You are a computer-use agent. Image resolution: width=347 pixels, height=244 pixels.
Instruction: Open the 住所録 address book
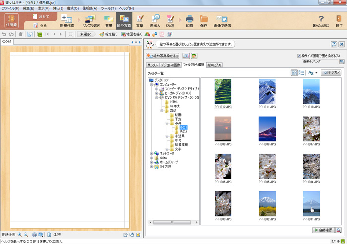pyautogui.click(x=11, y=20)
